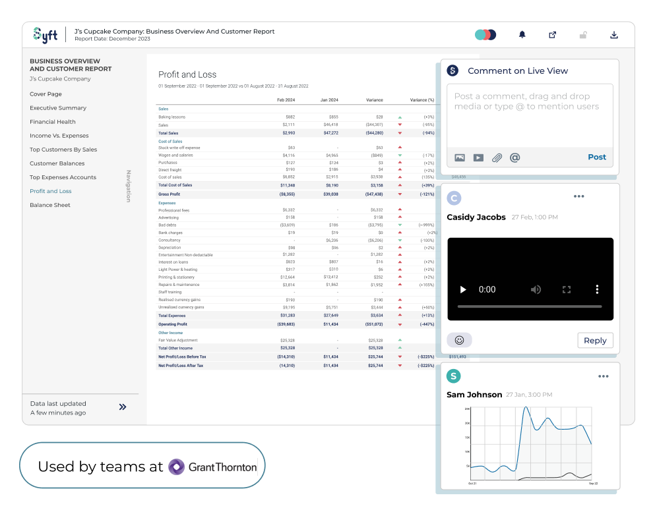Expand the data last updated panel

click(x=122, y=407)
